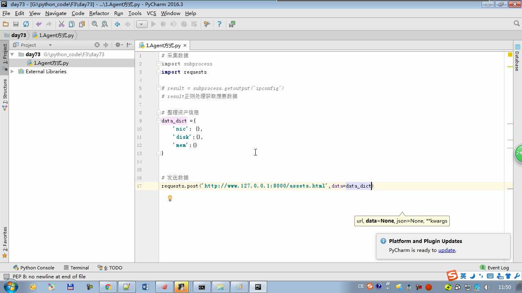
Task: Click the Paste toolbar icon
Action: (x=82, y=24)
